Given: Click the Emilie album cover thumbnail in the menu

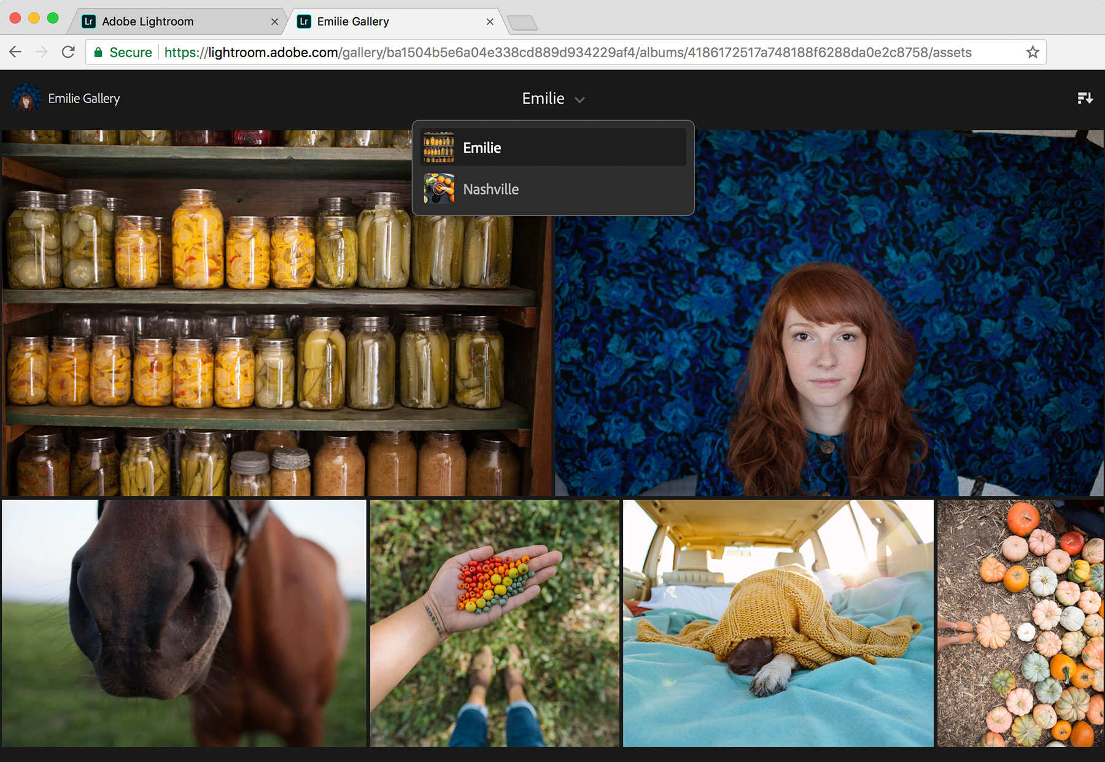Looking at the screenshot, I should coord(438,147).
